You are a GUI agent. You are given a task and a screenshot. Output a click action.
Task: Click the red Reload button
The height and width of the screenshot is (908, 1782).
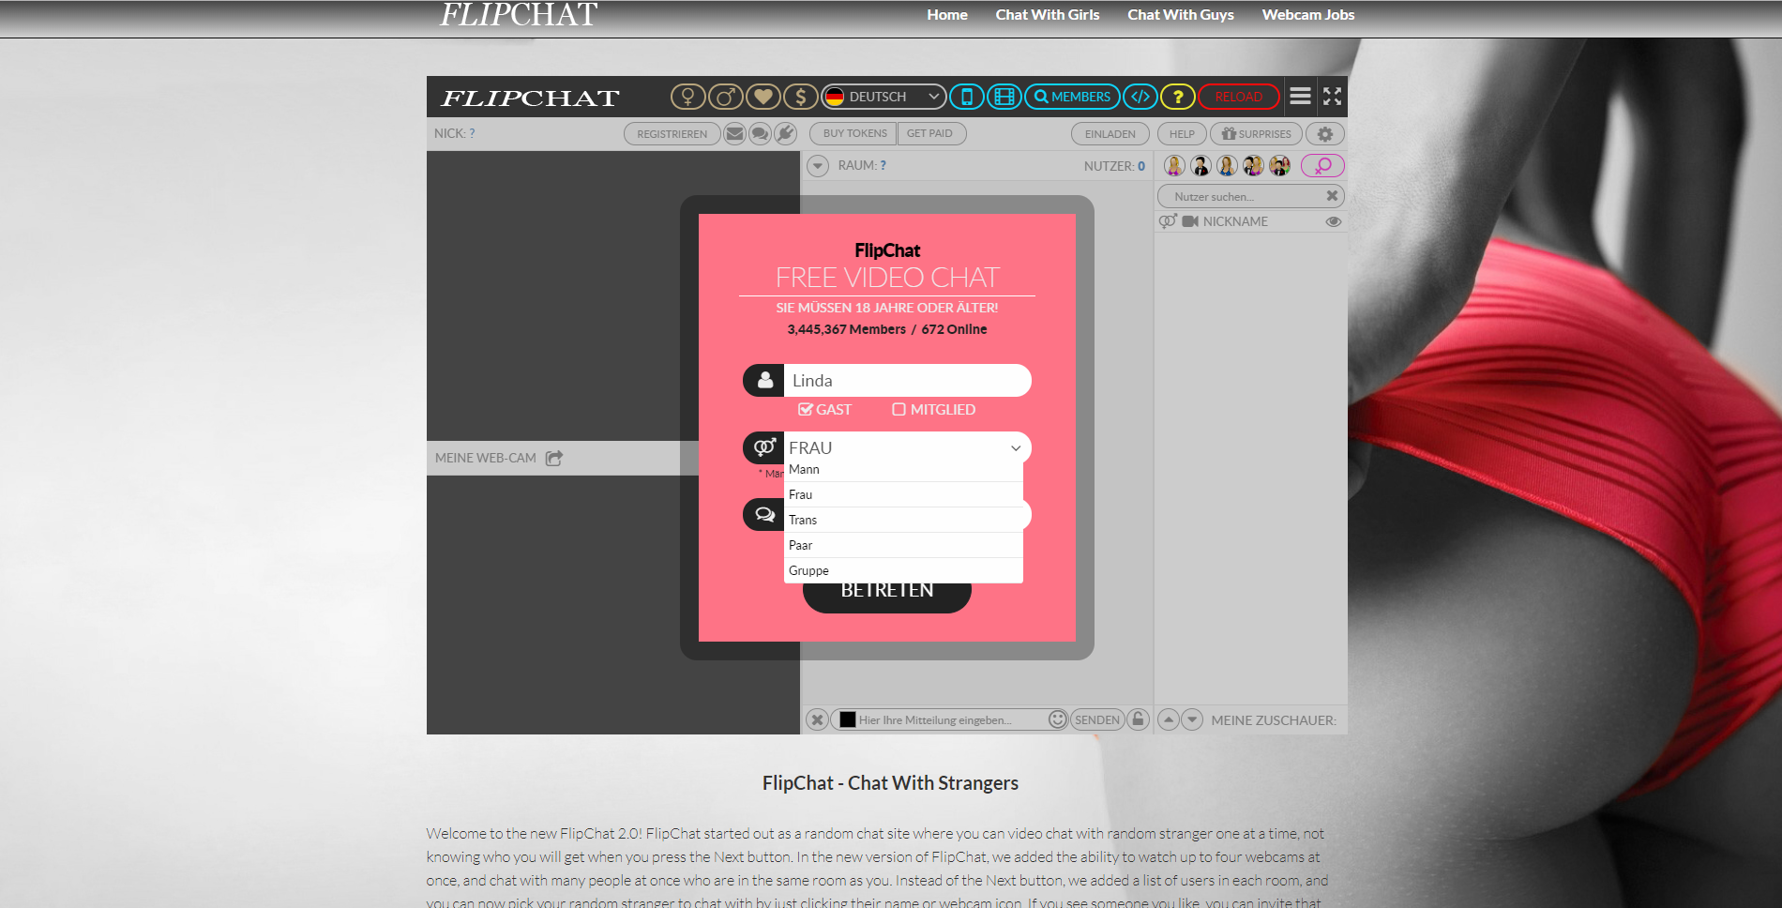(x=1239, y=97)
